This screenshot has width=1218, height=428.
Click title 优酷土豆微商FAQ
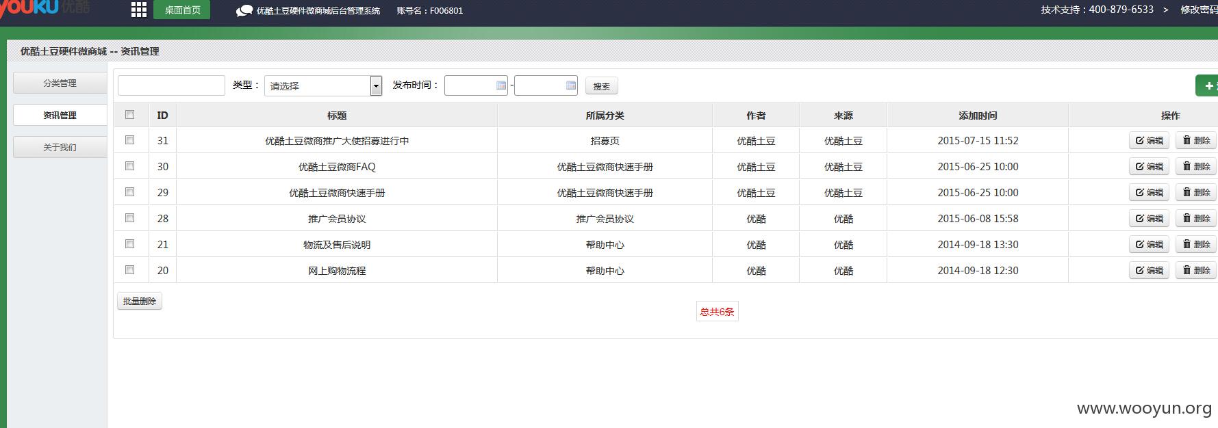click(337, 167)
